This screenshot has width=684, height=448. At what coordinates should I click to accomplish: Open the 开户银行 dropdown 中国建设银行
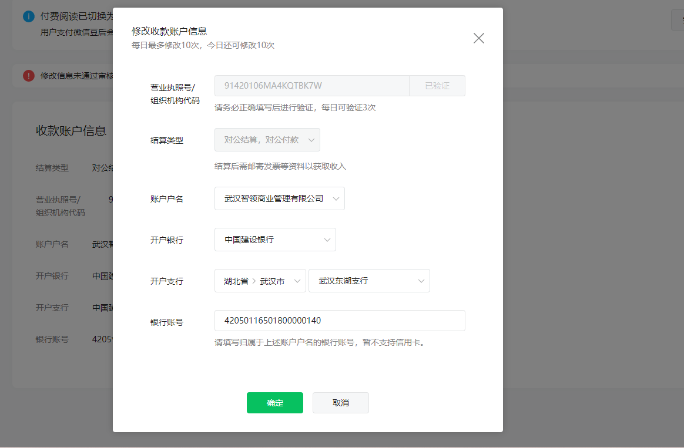(x=275, y=240)
